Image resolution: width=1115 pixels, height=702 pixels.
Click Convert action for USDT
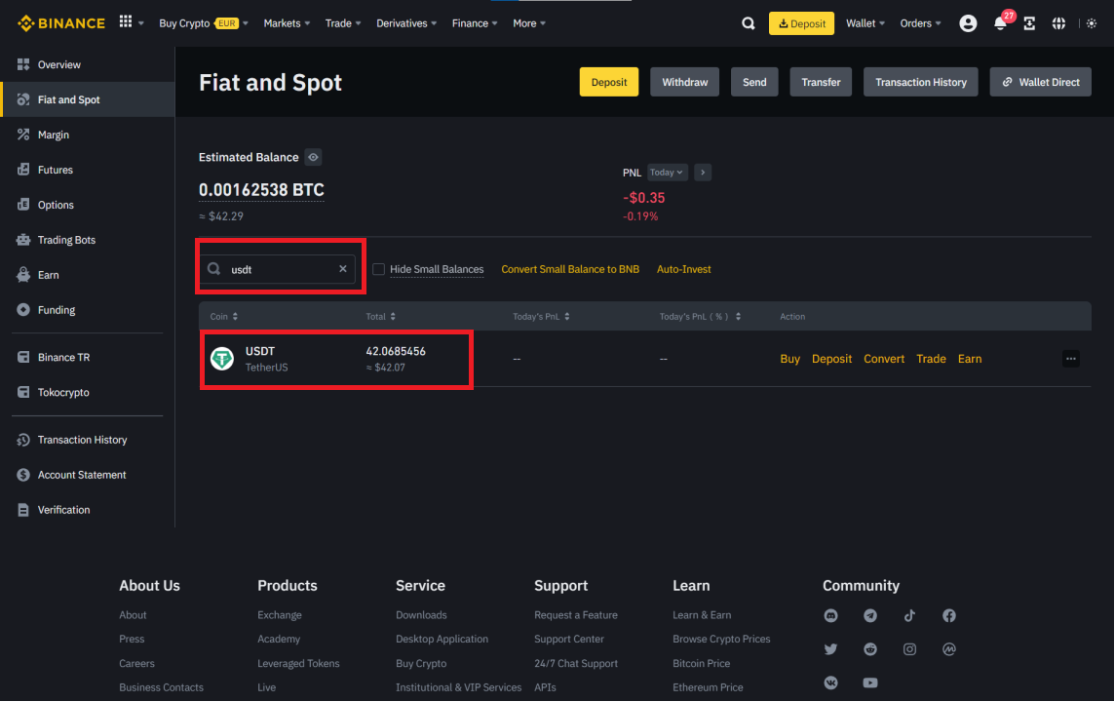click(884, 359)
